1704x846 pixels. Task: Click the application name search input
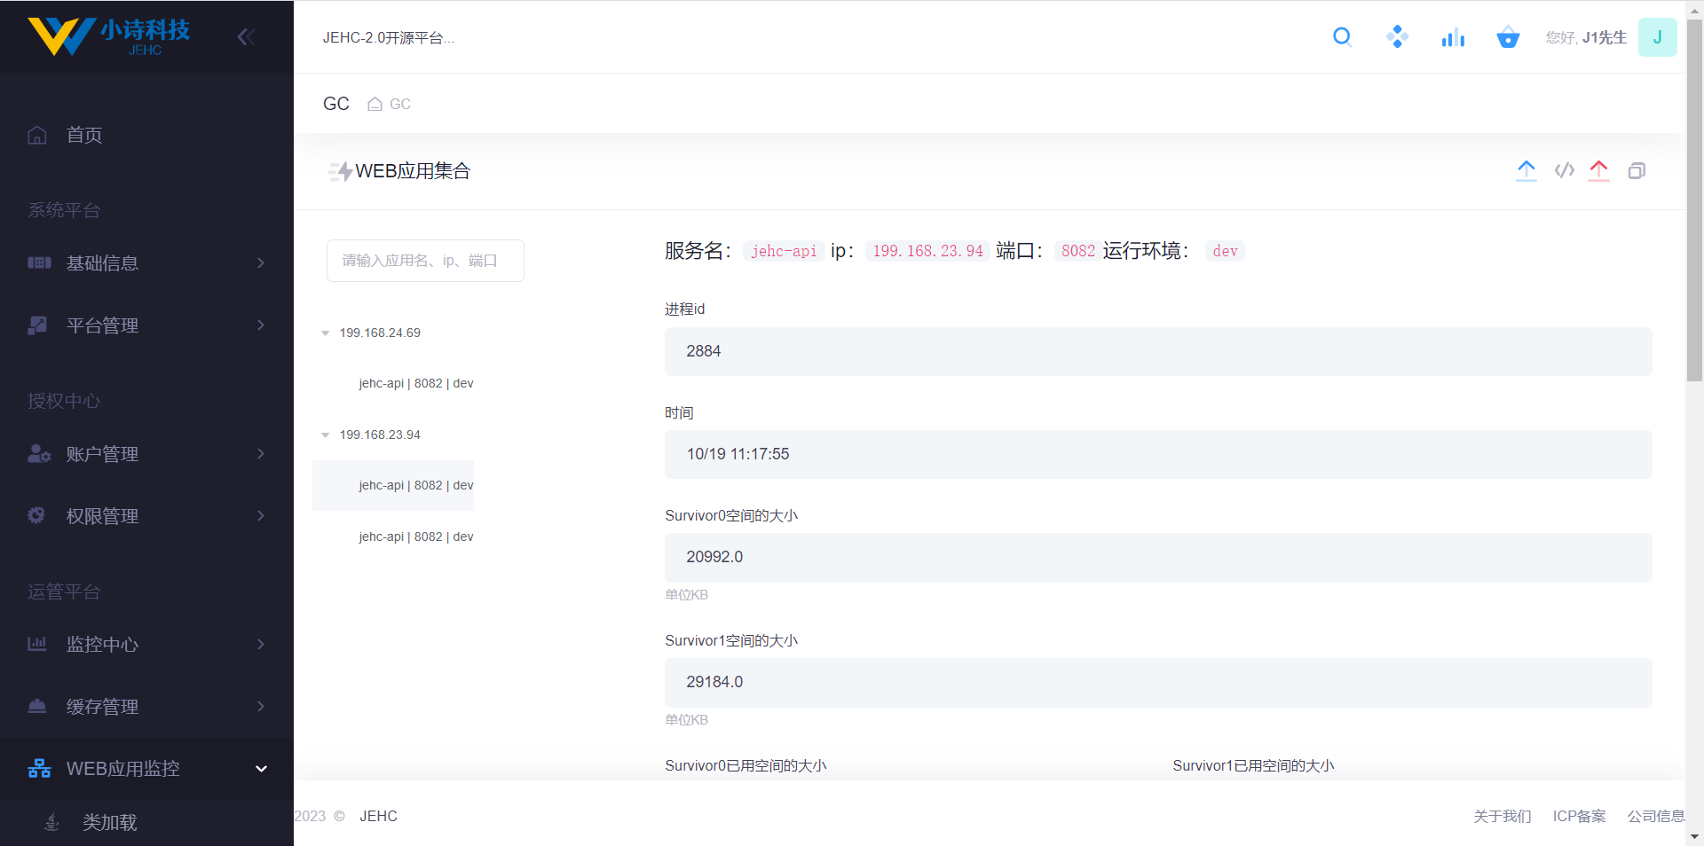pyautogui.click(x=425, y=261)
